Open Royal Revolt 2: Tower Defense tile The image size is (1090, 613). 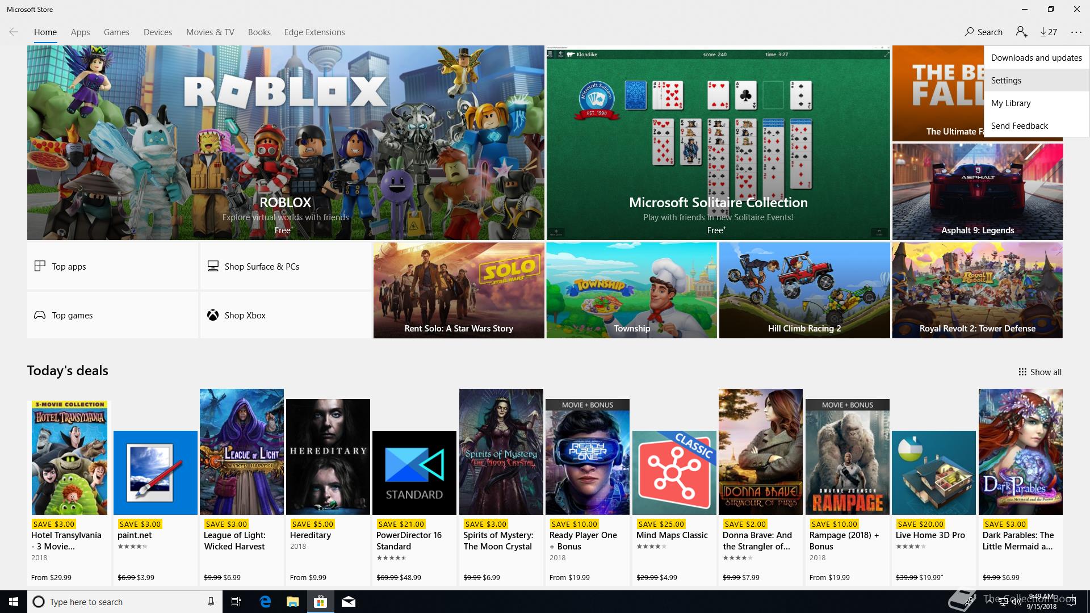[x=977, y=290]
